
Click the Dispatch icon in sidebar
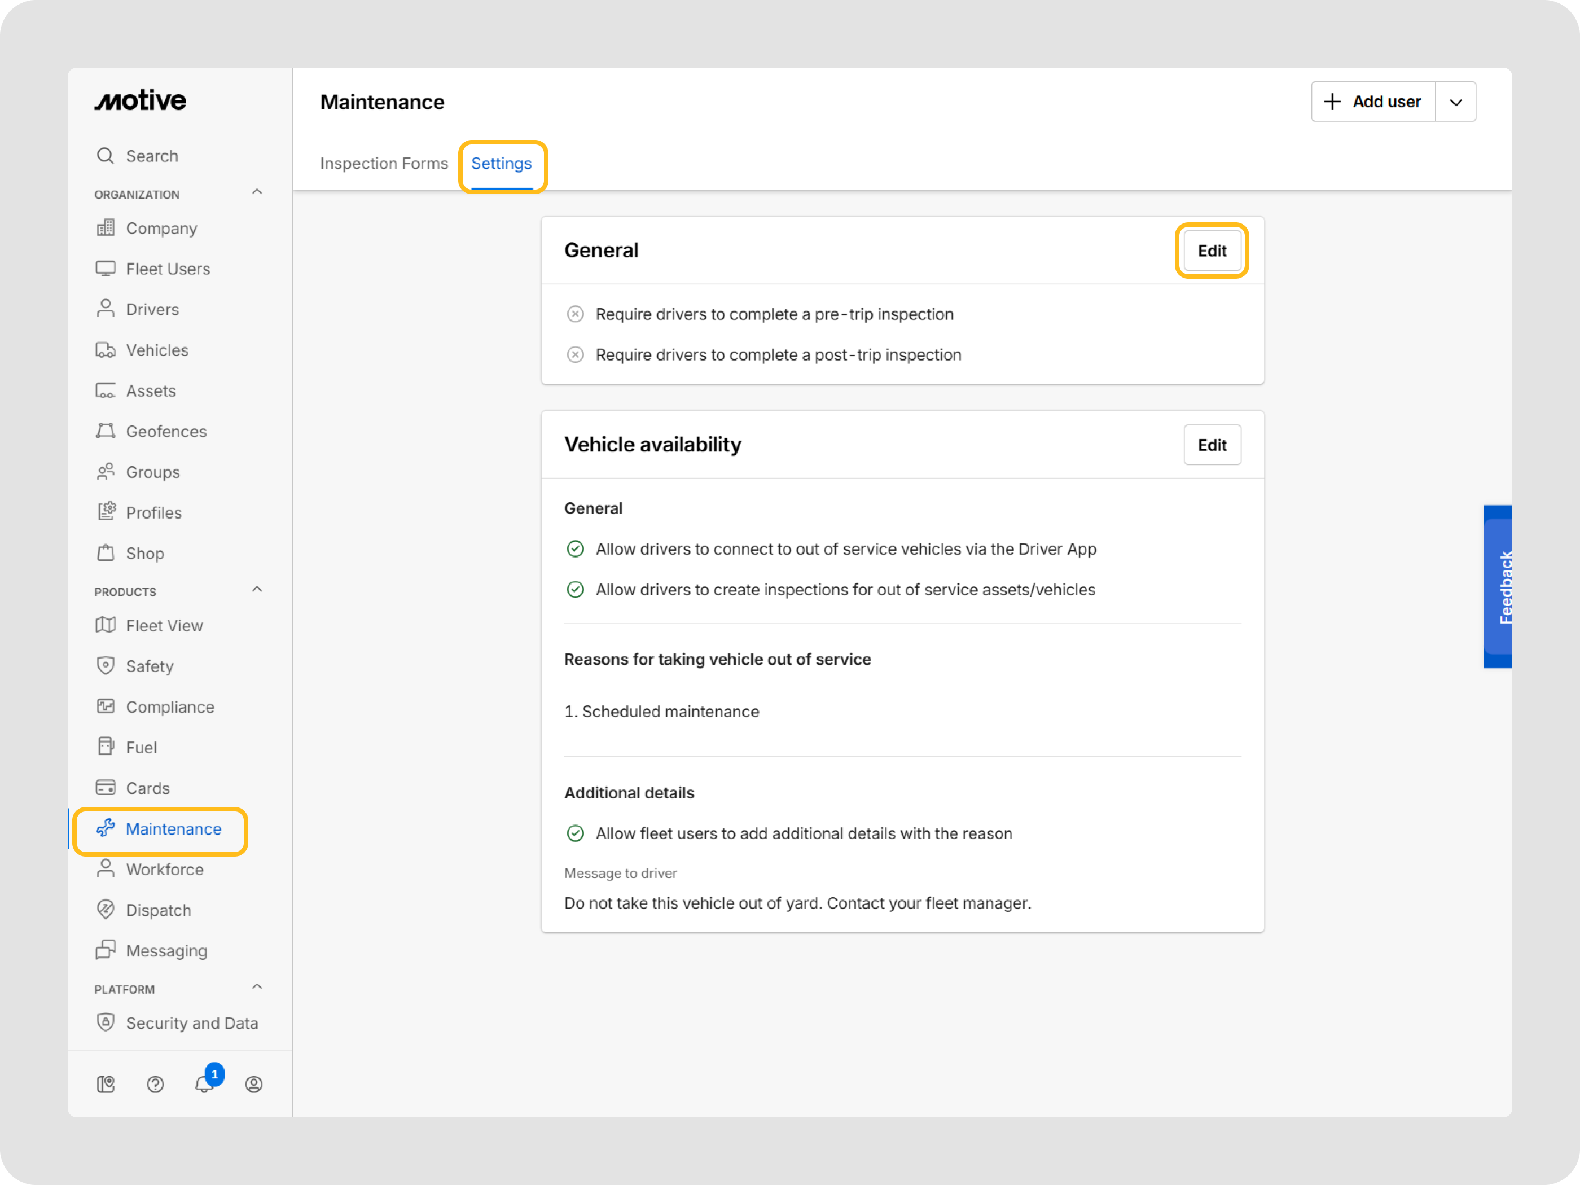[x=106, y=909]
